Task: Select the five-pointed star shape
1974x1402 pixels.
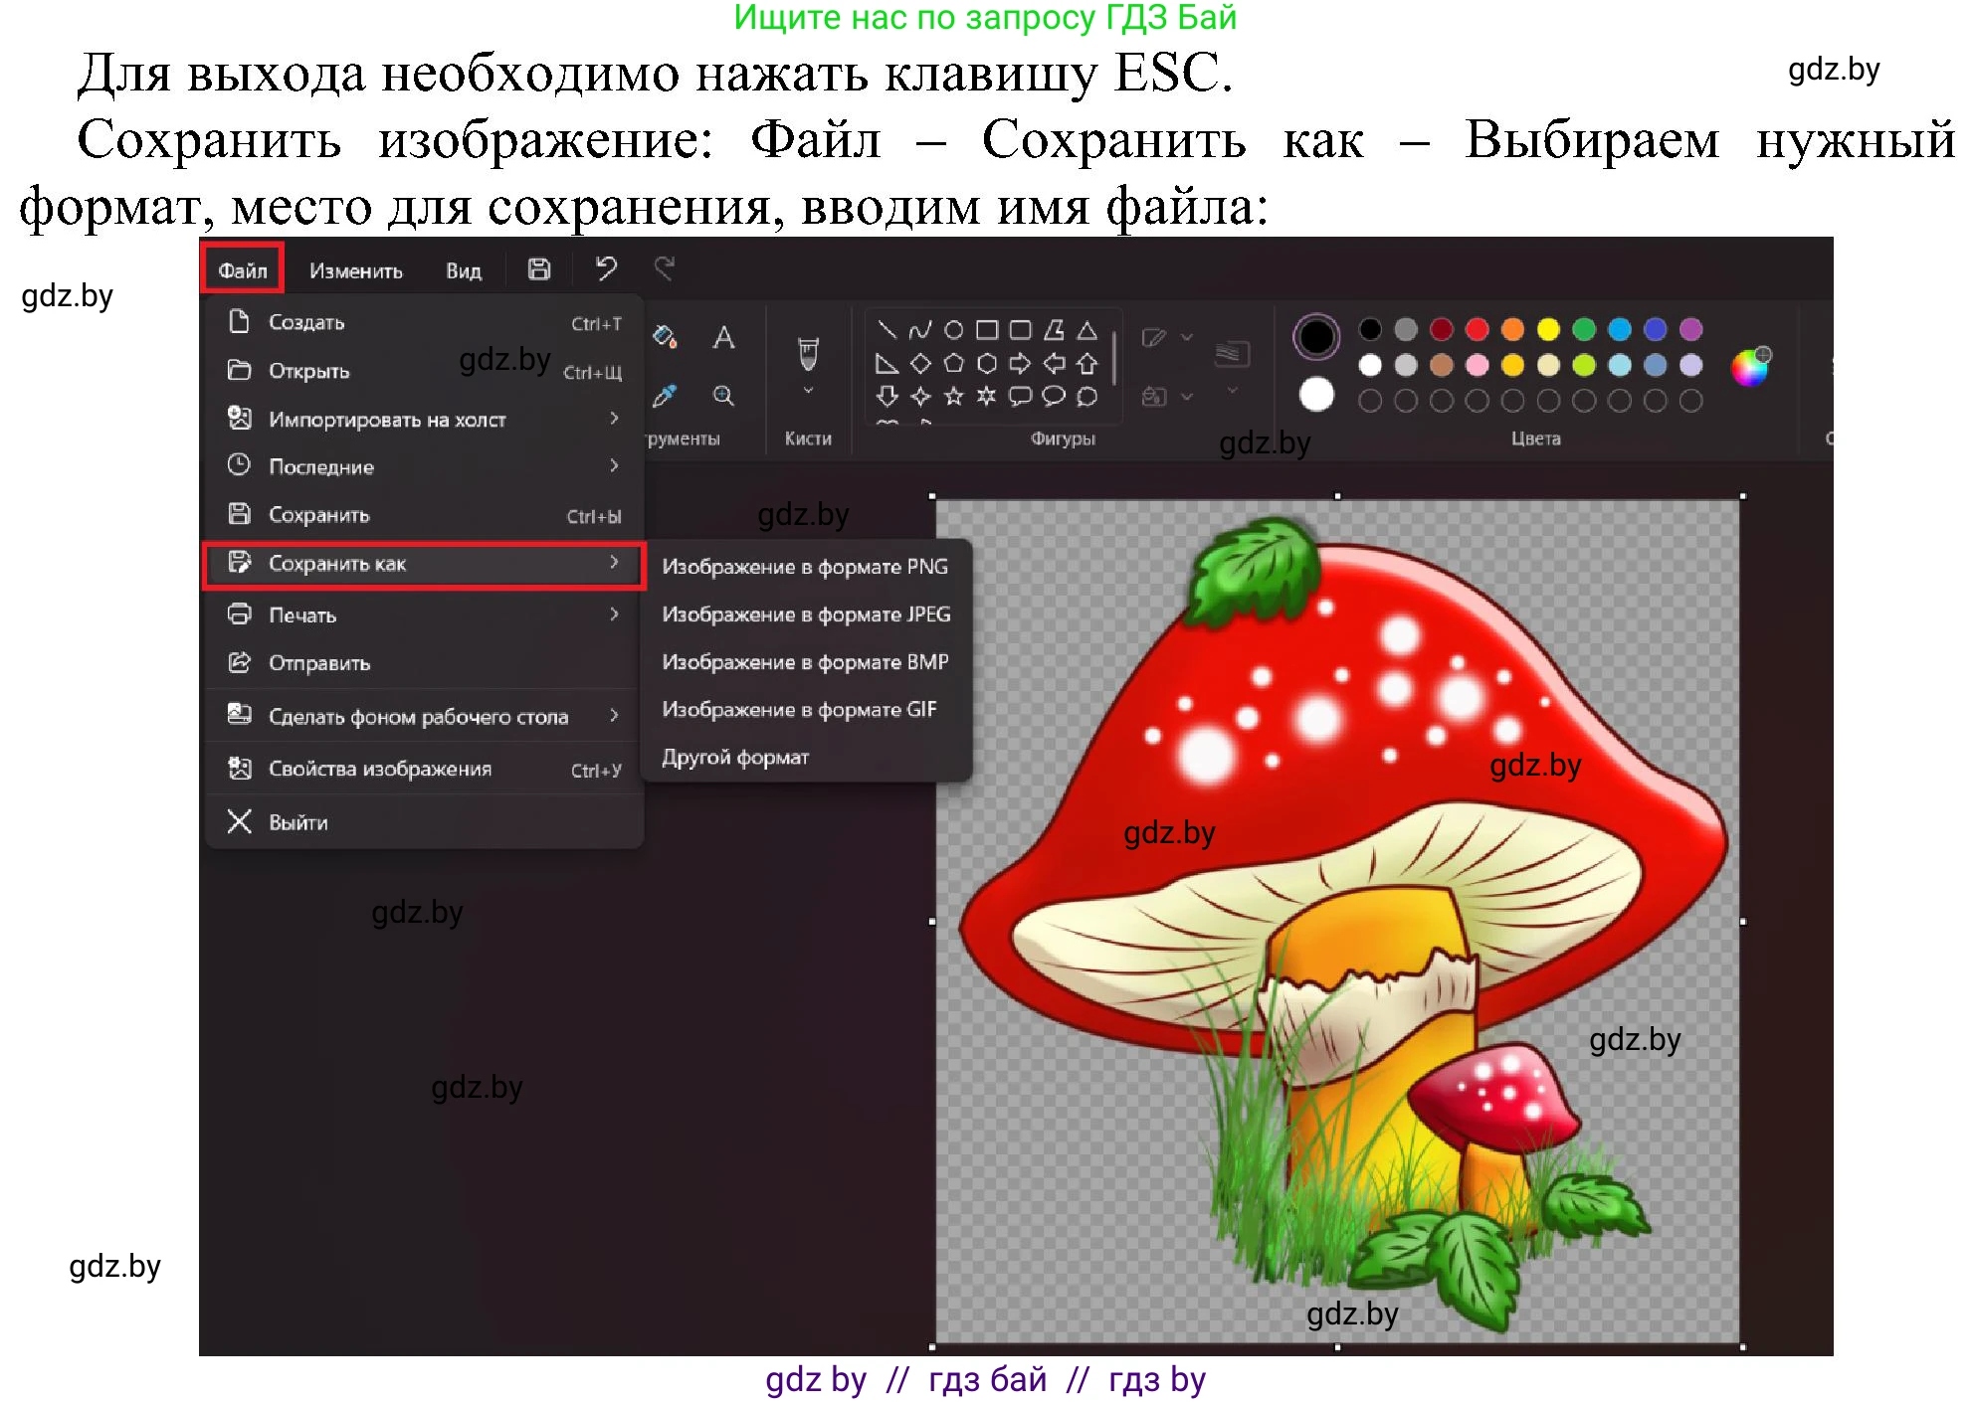Action: (x=952, y=397)
